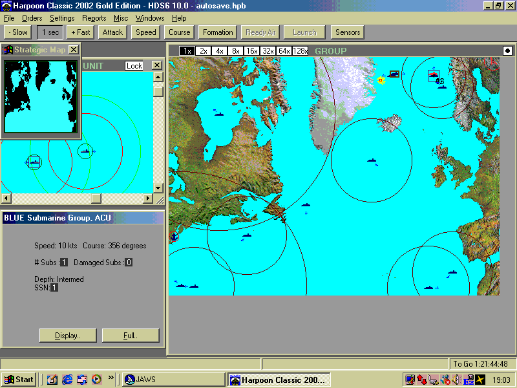
Task: Open the Misc menu
Action: 121,18
